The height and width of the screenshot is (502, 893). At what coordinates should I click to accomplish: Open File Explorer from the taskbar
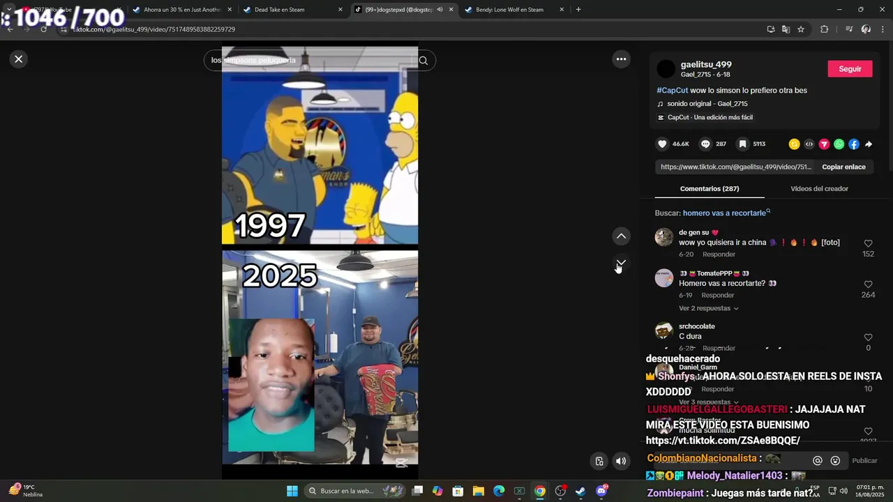click(478, 491)
